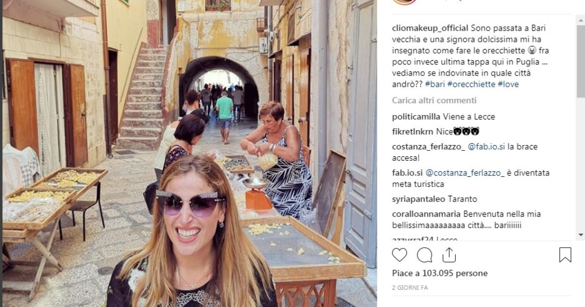Open comments with the speech bubble icon
This screenshot has height=307, width=585.
(x=425, y=255)
